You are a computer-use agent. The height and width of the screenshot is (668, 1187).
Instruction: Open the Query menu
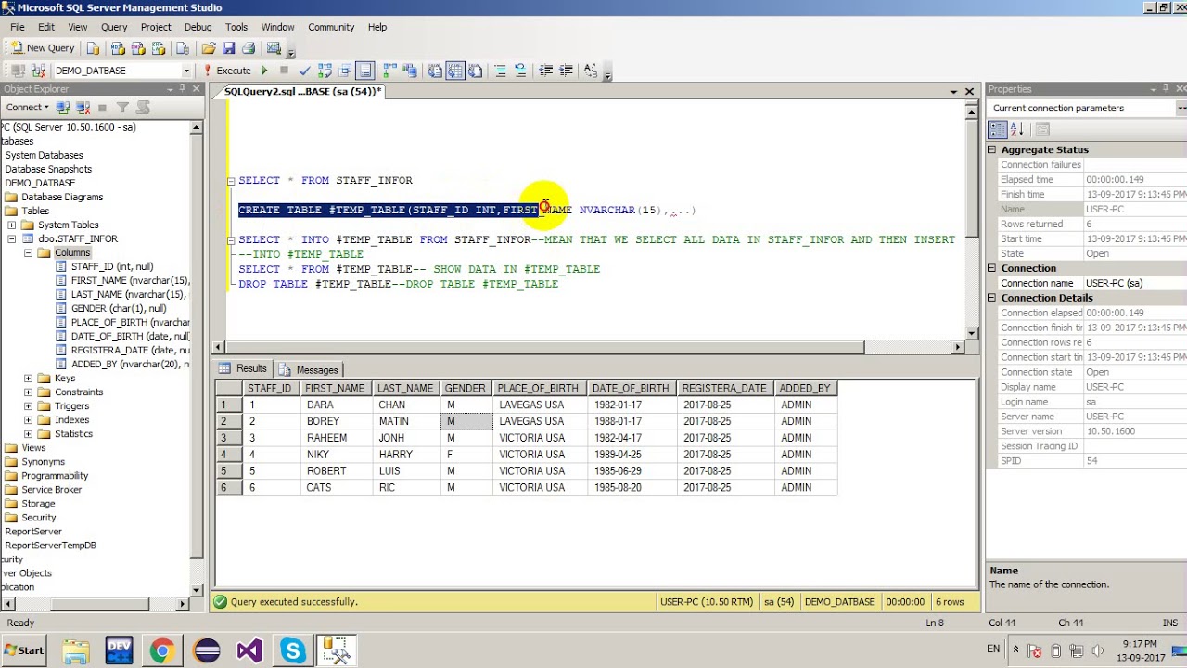pos(114,27)
